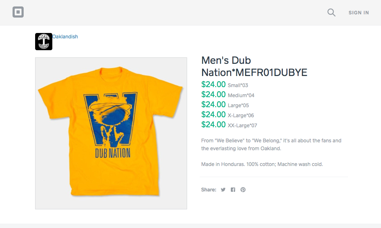Pin this product on Pinterest
The image size is (381, 228).
click(x=243, y=190)
